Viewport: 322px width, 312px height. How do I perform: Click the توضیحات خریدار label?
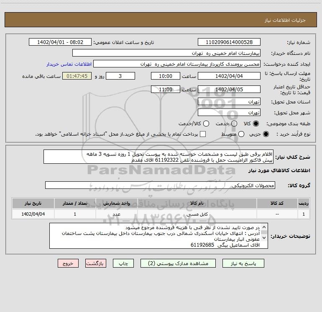[290, 236]
